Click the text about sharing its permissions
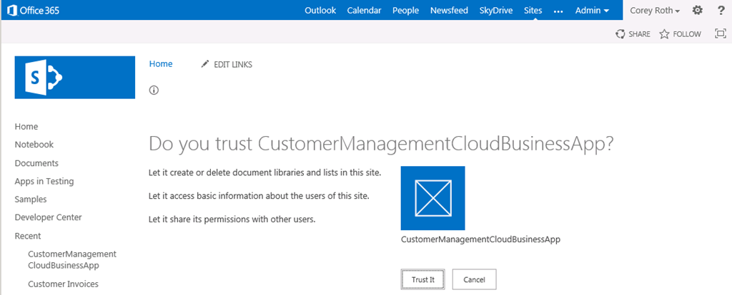Viewport: 732px width, 295px height. click(232, 219)
